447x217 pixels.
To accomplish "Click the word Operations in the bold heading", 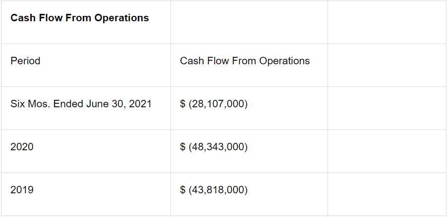I will pos(124,18).
